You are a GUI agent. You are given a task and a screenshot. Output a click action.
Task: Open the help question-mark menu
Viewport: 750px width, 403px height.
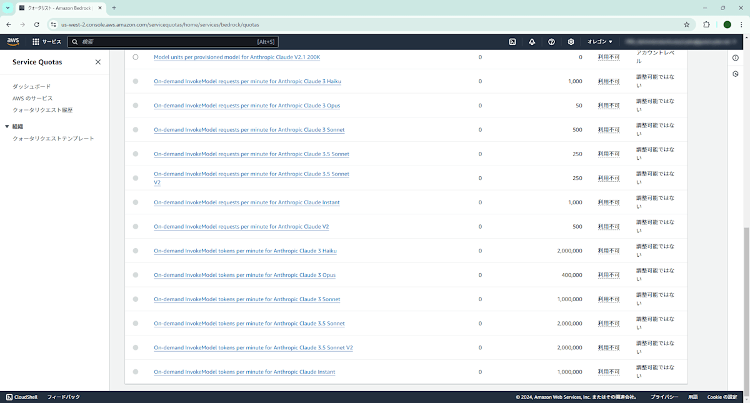(551, 42)
